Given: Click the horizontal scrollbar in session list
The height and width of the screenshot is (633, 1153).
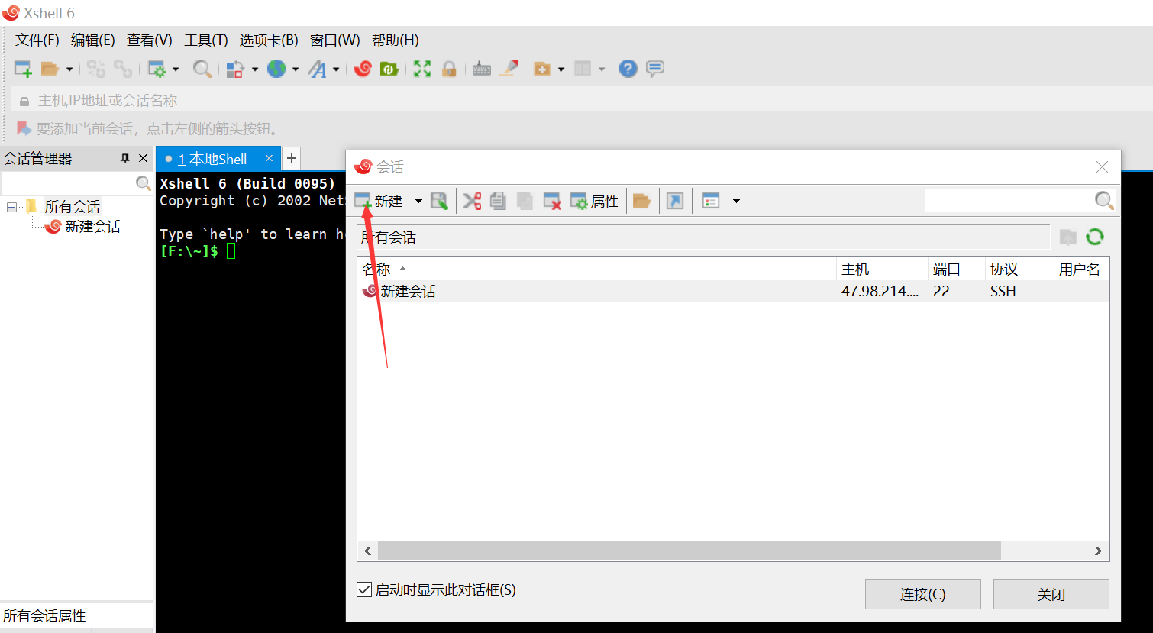Looking at the screenshot, I should coord(689,551).
